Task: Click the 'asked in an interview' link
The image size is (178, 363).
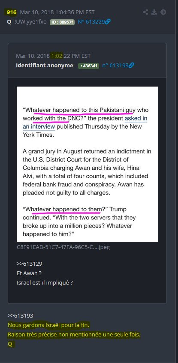Action: (85, 123)
